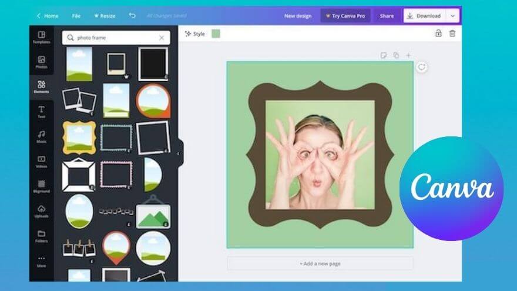The width and height of the screenshot is (517, 291).
Task: Clear the photo frame search field
Action: pyautogui.click(x=162, y=38)
